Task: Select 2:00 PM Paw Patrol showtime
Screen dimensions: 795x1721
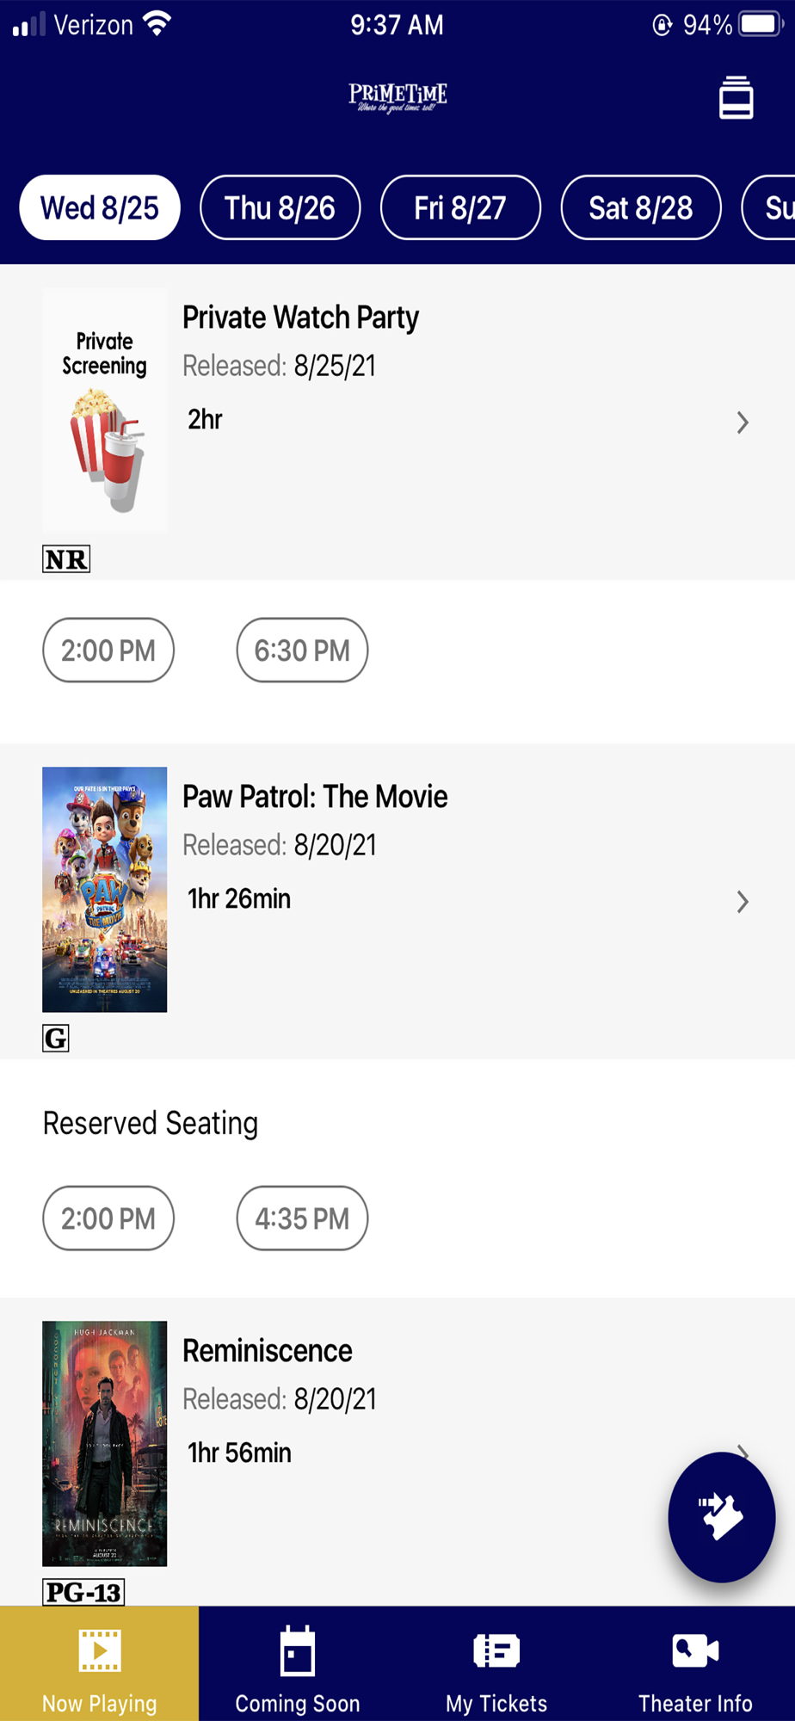Action: click(x=108, y=1218)
